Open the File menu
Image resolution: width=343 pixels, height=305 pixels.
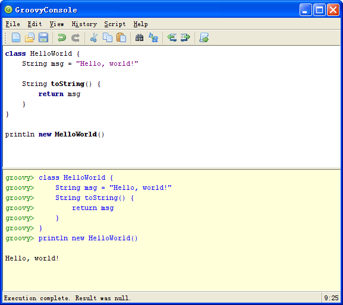(x=12, y=24)
